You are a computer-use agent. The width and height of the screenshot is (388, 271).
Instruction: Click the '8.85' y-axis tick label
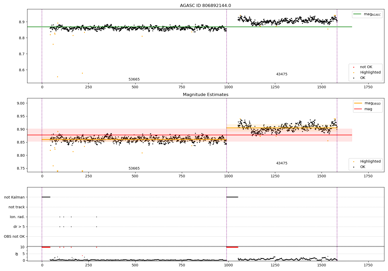(21, 142)
